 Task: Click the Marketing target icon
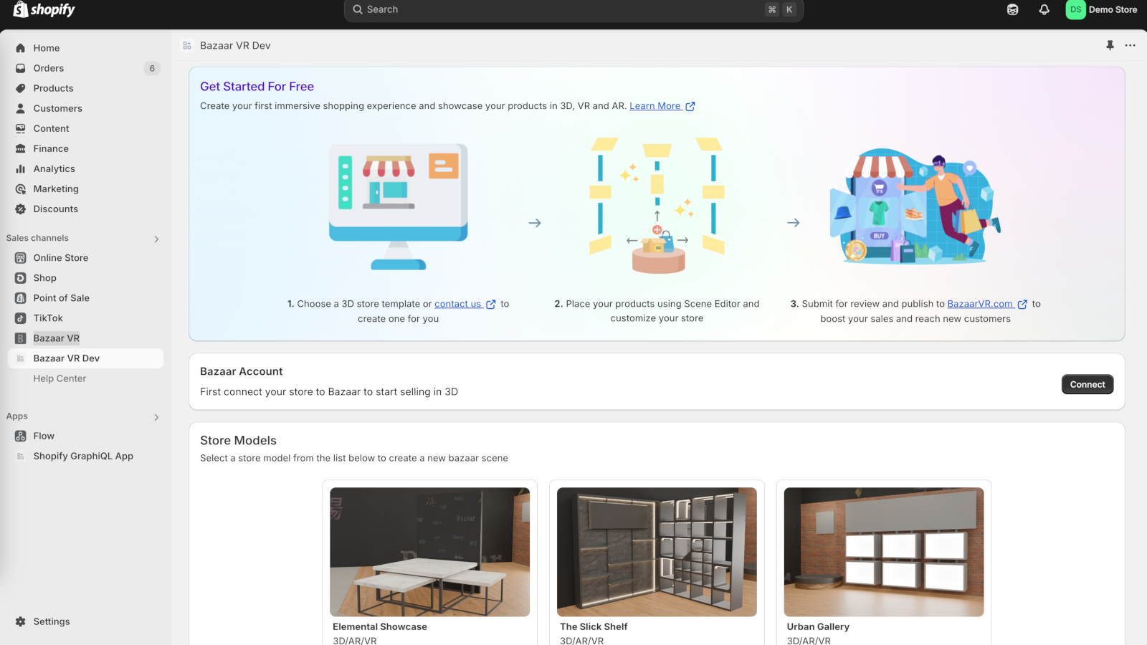click(x=21, y=188)
